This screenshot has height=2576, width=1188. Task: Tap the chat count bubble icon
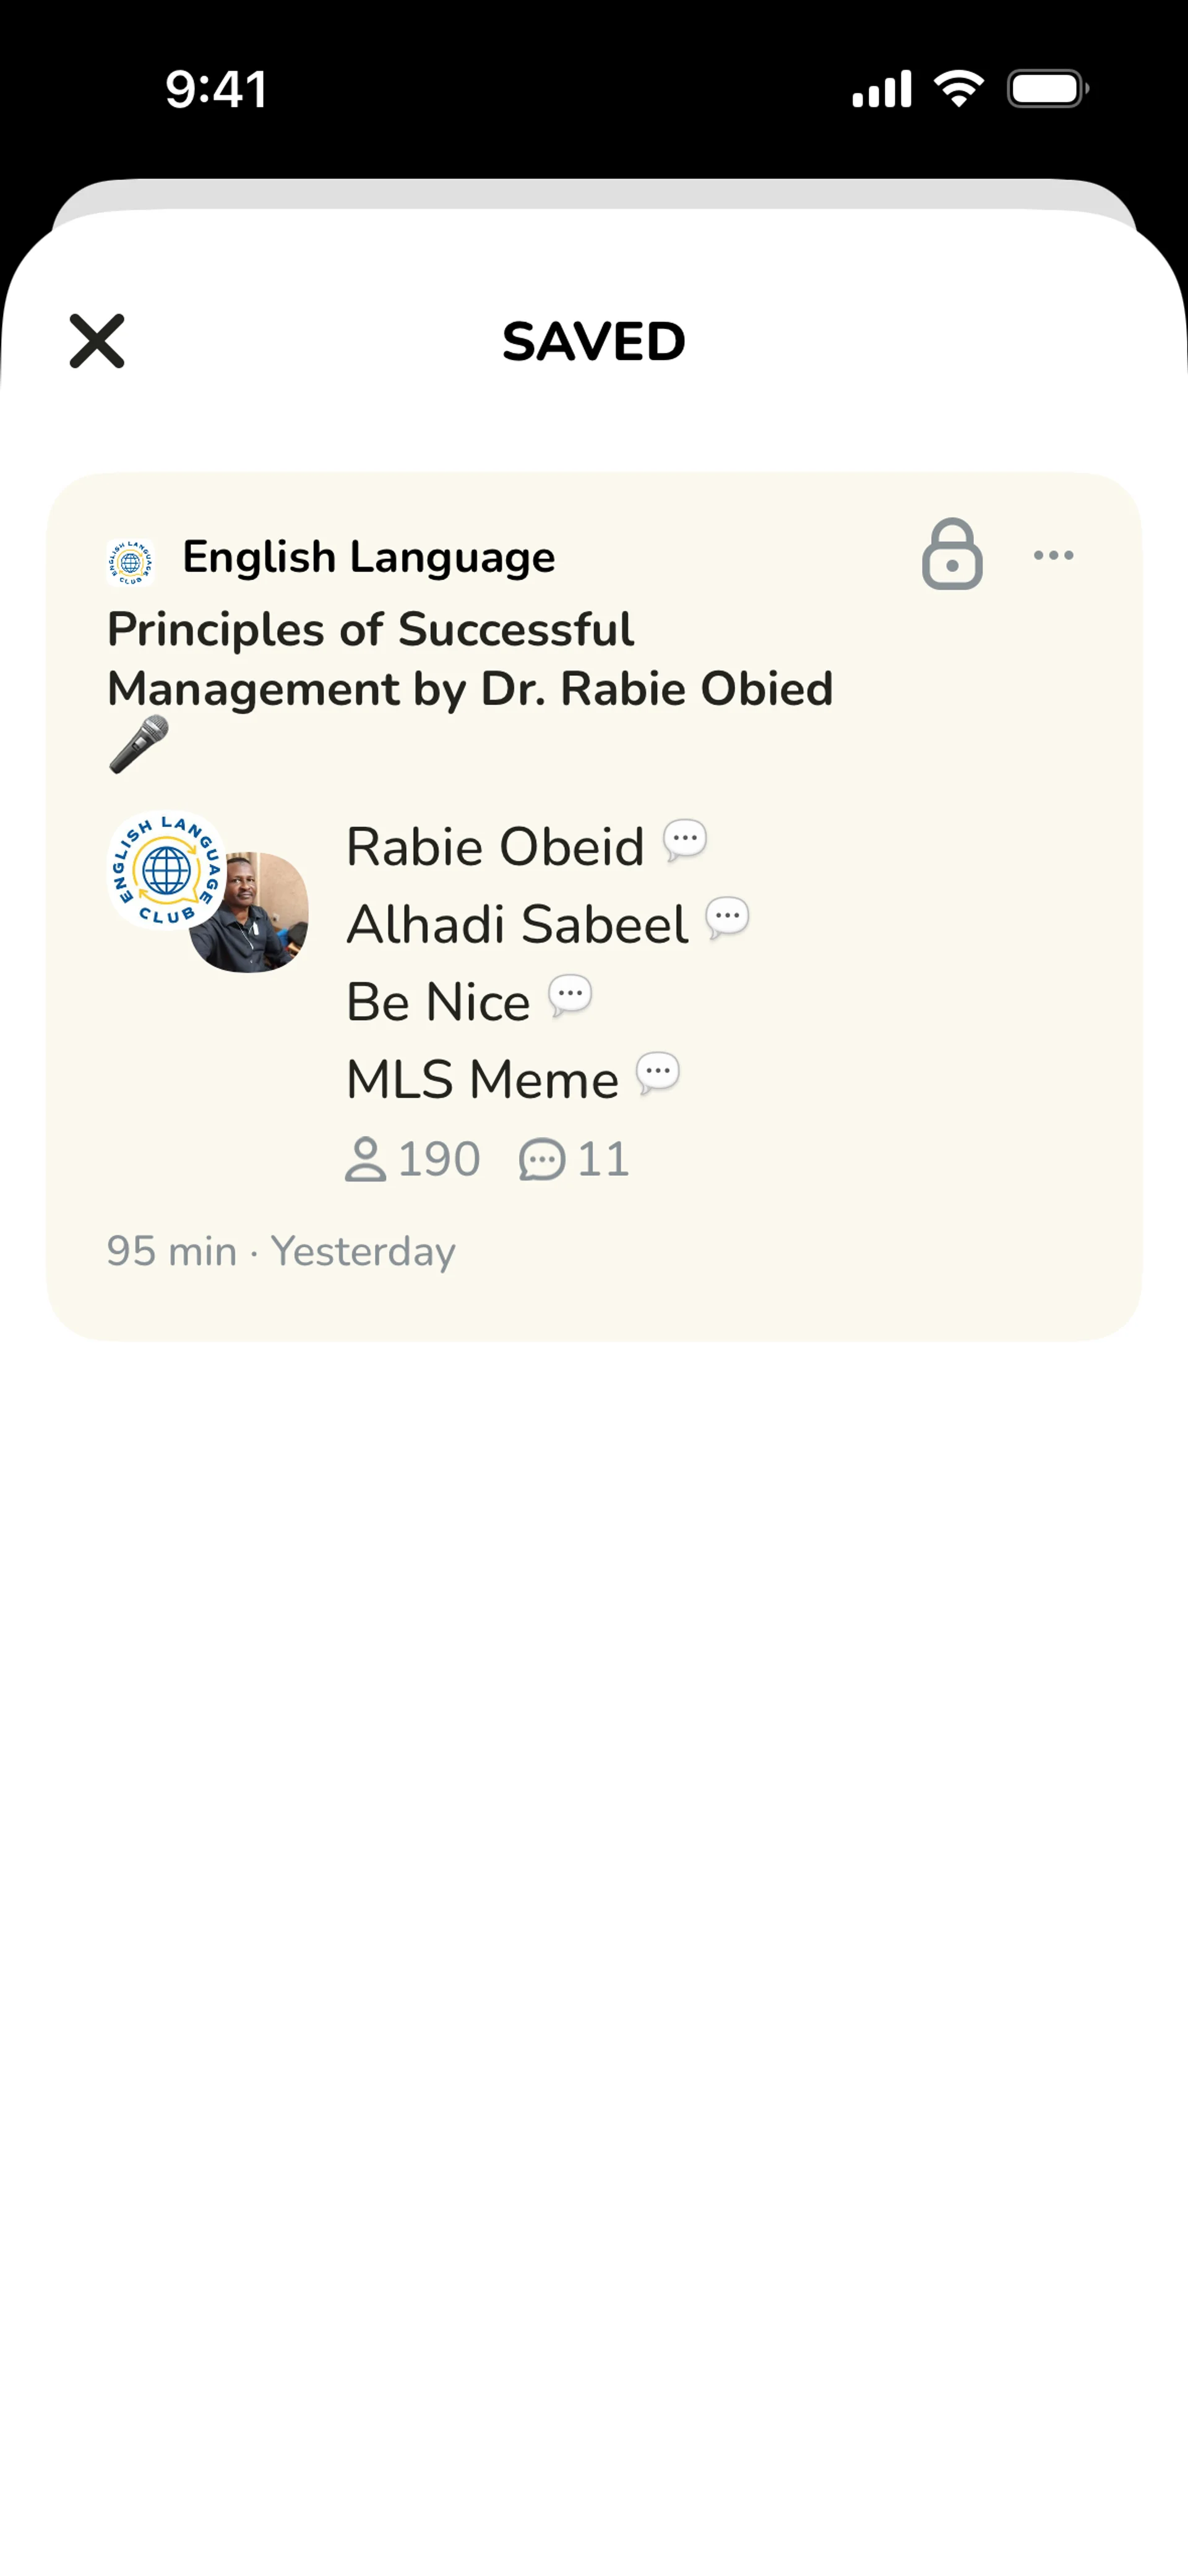pos(542,1160)
